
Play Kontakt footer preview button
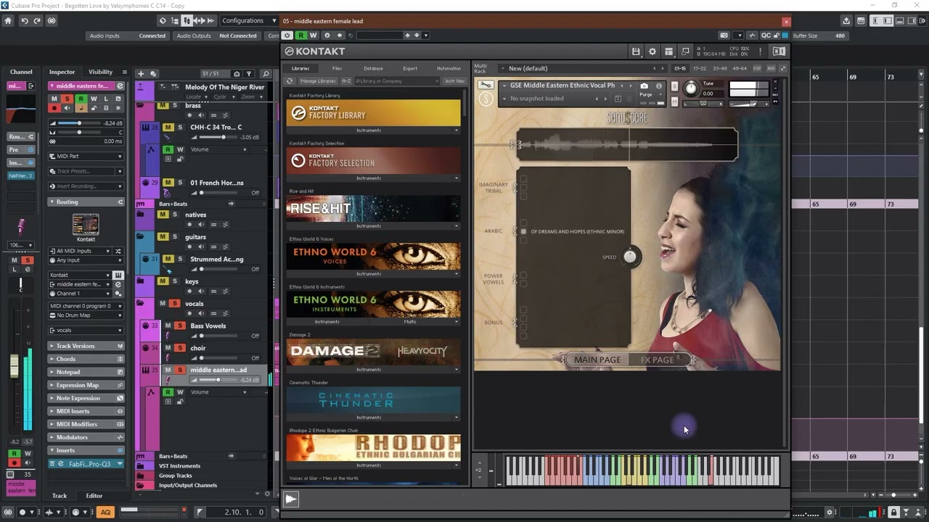[291, 499]
